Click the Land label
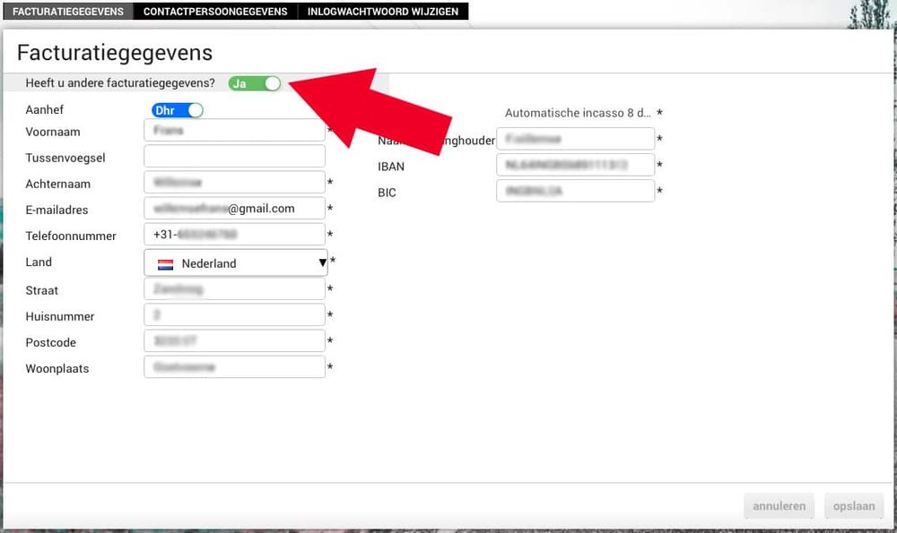 (39, 262)
